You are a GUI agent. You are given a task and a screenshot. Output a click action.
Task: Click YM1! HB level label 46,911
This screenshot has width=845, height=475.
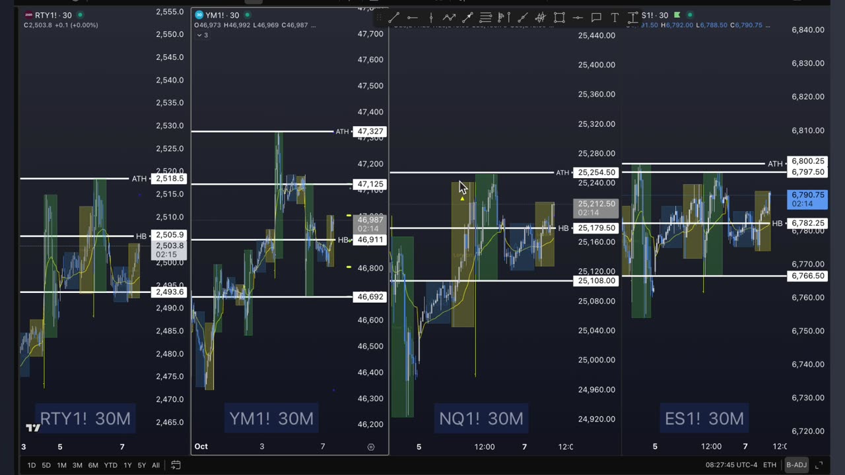370,239
